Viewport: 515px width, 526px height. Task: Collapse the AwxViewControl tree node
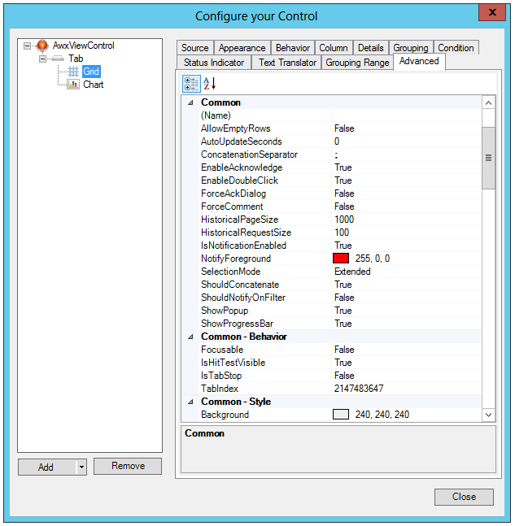[28, 46]
